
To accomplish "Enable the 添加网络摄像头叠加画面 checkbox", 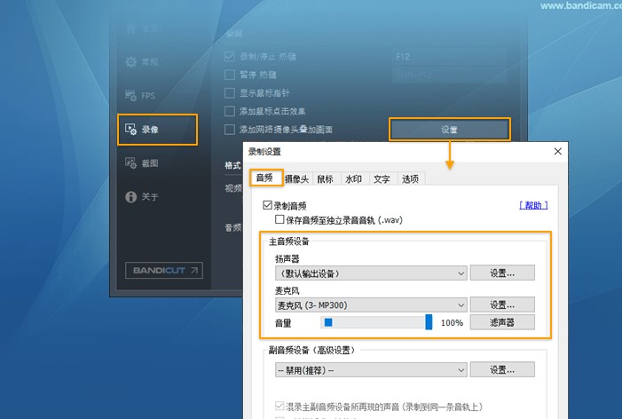I will (230, 130).
